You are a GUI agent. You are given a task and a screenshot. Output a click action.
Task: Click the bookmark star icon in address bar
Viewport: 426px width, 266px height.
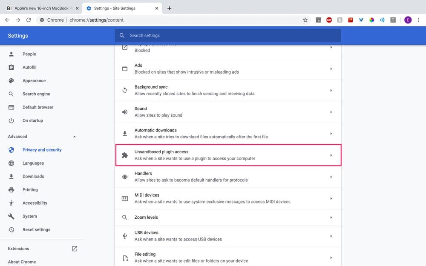click(x=305, y=20)
